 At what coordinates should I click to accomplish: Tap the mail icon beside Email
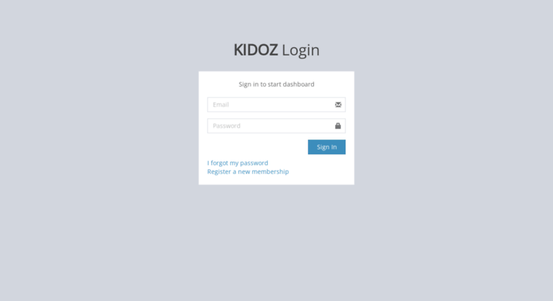pos(338,105)
